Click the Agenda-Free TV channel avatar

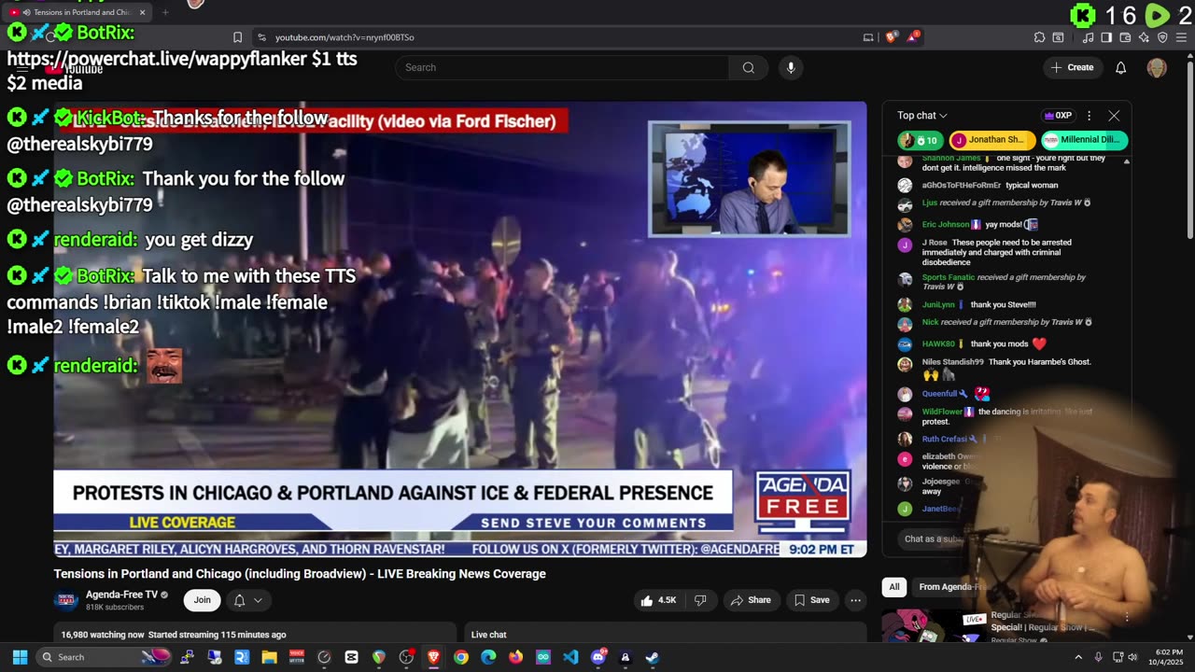(66, 600)
